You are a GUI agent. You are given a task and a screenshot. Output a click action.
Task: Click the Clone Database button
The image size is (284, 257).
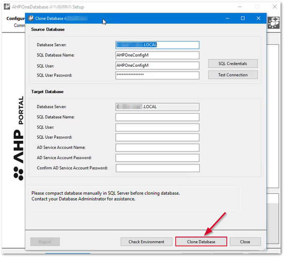point(201,242)
